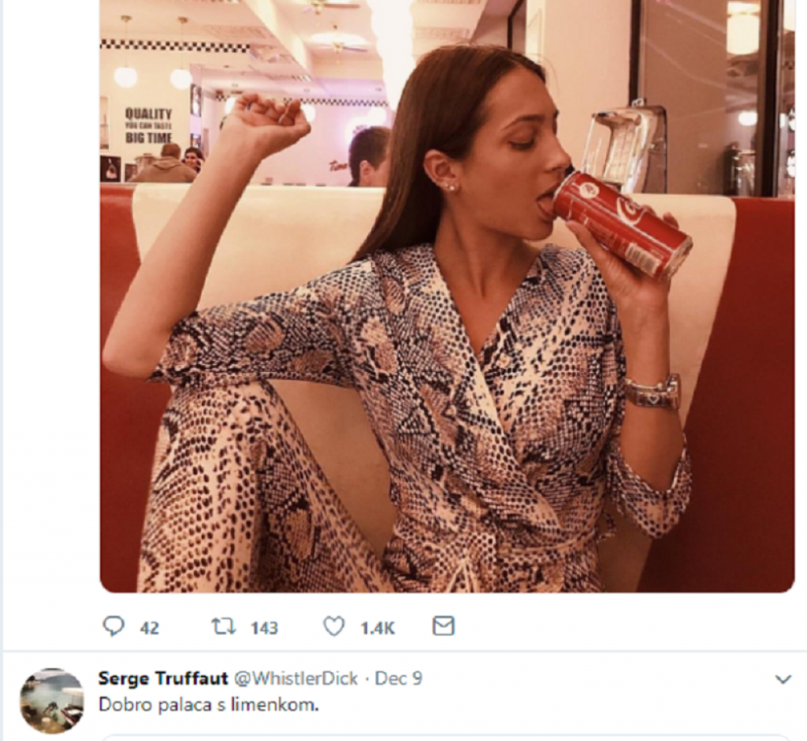This screenshot has height=741, width=807.
Task: Click the reply text "Dobro palaca s limenkom."
Action: click(x=208, y=705)
